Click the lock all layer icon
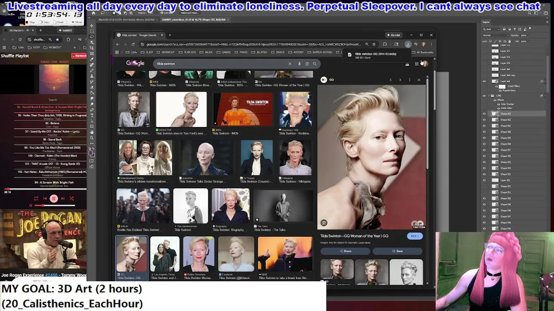This screenshot has width=554, height=311. 510,41
